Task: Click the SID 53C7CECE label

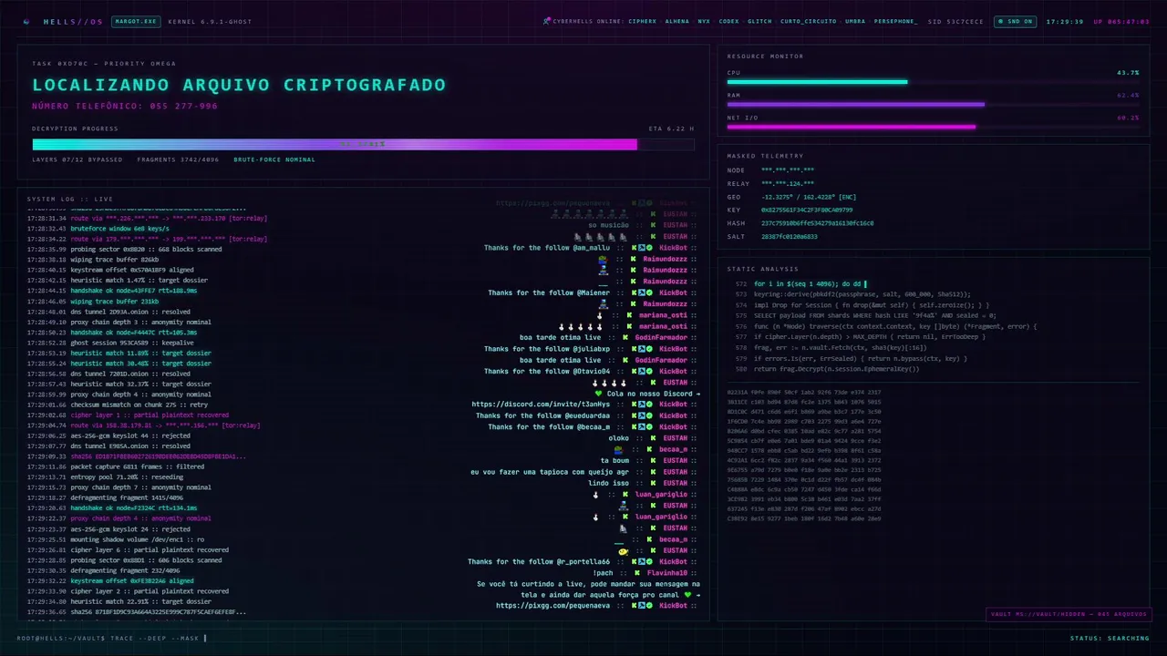Action: point(955,21)
